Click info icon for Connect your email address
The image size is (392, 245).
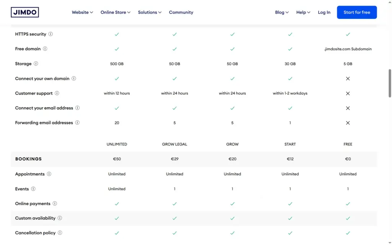[x=77, y=108]
